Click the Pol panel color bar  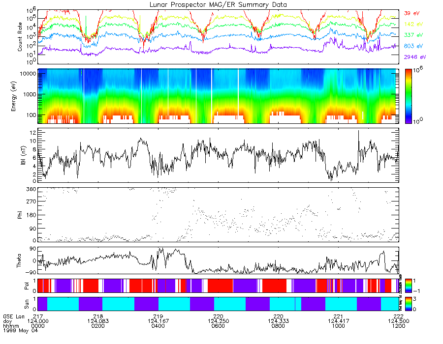(x=408, y=286)
